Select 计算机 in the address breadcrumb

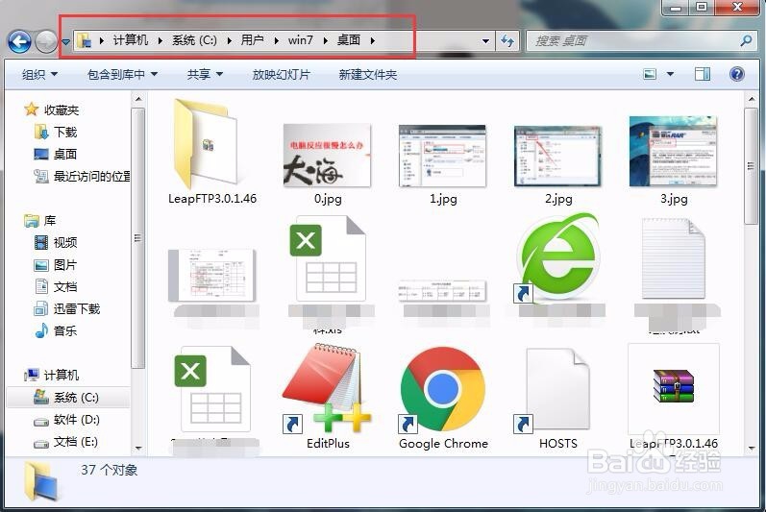tap(130, 40)
